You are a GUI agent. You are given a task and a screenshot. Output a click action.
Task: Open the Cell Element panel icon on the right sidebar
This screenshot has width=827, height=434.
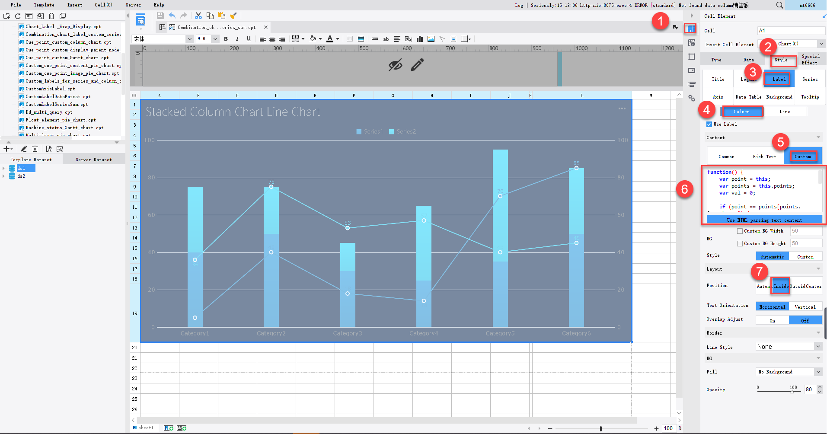tap(691, 28)
